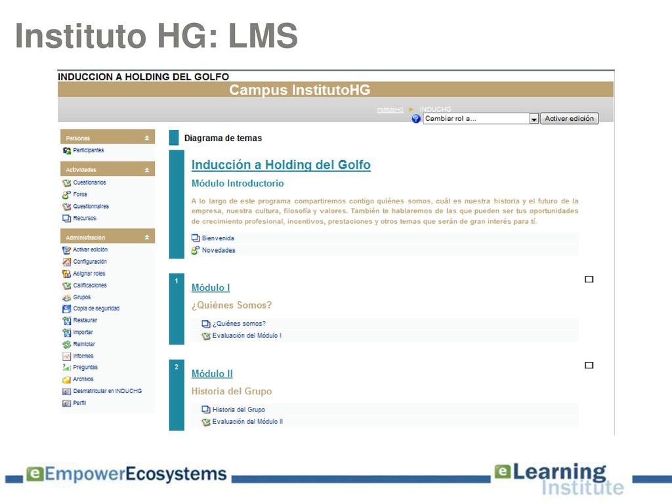The height and width of the screenshot is (504, 672).
Task: Click the INDUCHG breadcrumb text
Action: pos(435,110)
